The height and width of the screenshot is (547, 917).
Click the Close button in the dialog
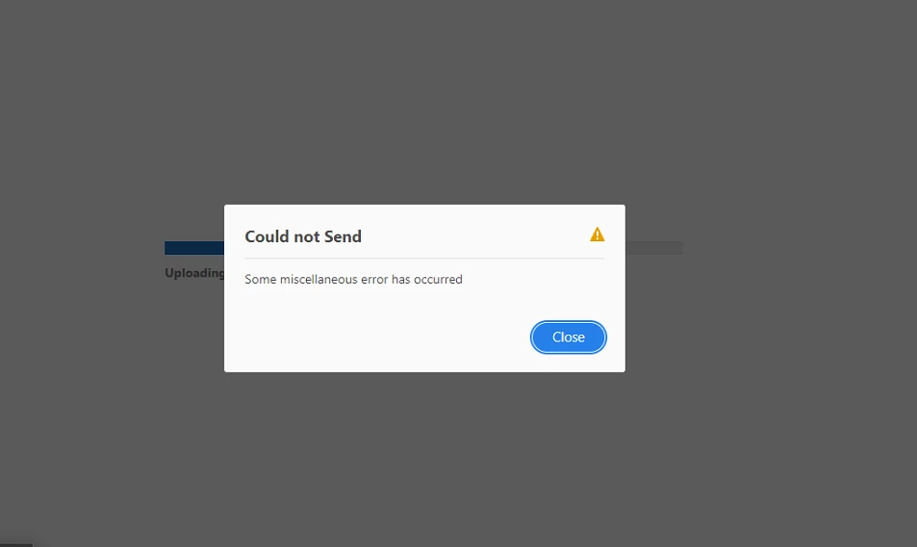pos(568,337)
